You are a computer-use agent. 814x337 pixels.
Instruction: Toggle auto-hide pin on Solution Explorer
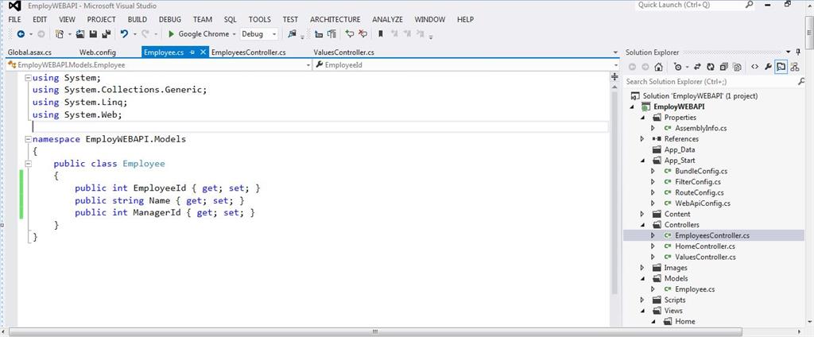[798, 52]
